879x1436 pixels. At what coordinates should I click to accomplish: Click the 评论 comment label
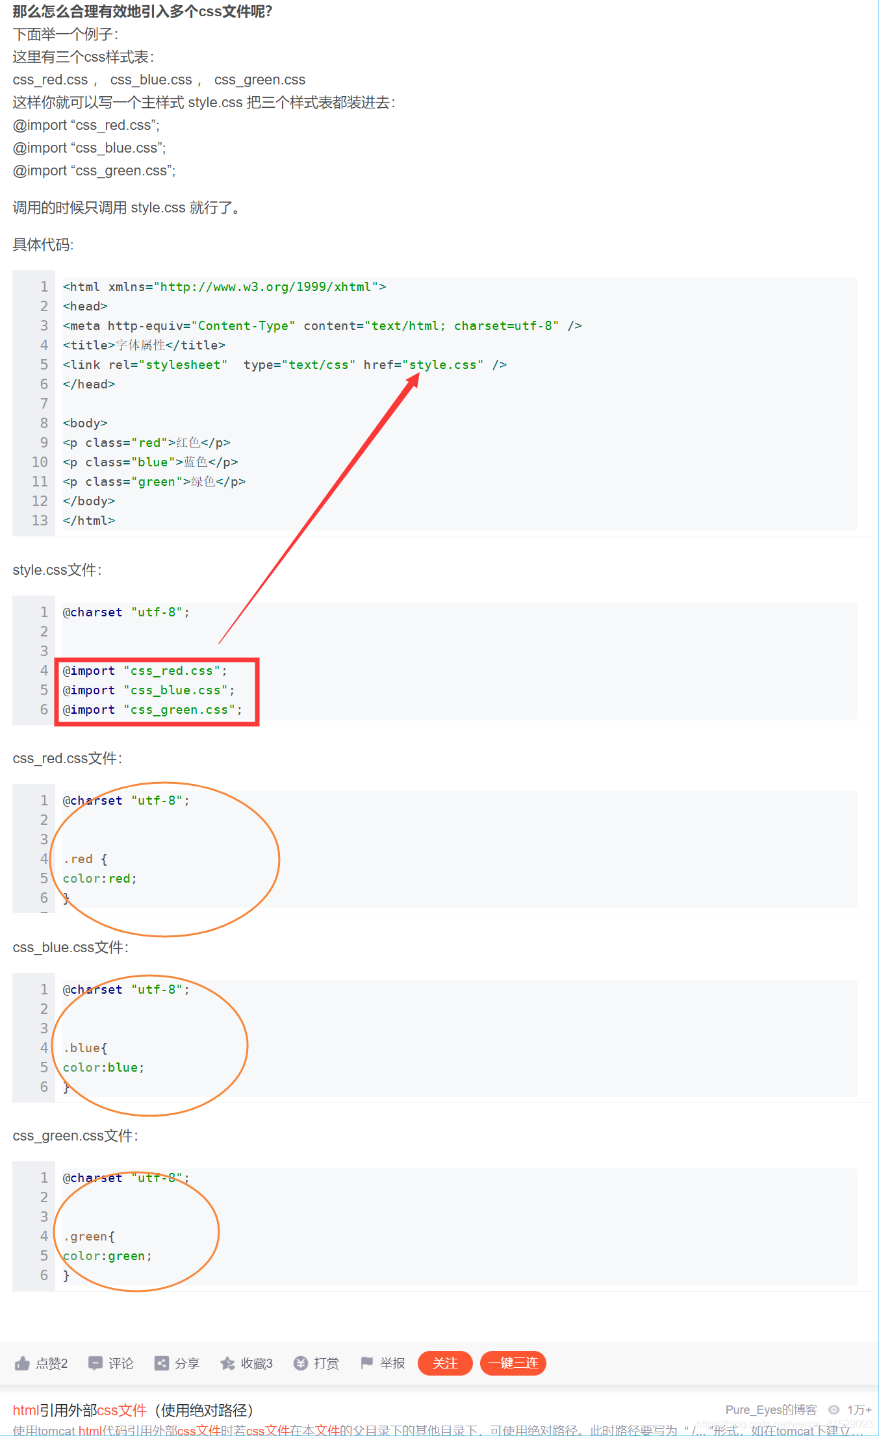coord(121,1363)
